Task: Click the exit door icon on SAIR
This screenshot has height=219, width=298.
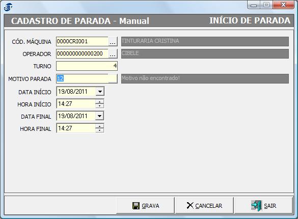Action: click(x=256, y=206)
